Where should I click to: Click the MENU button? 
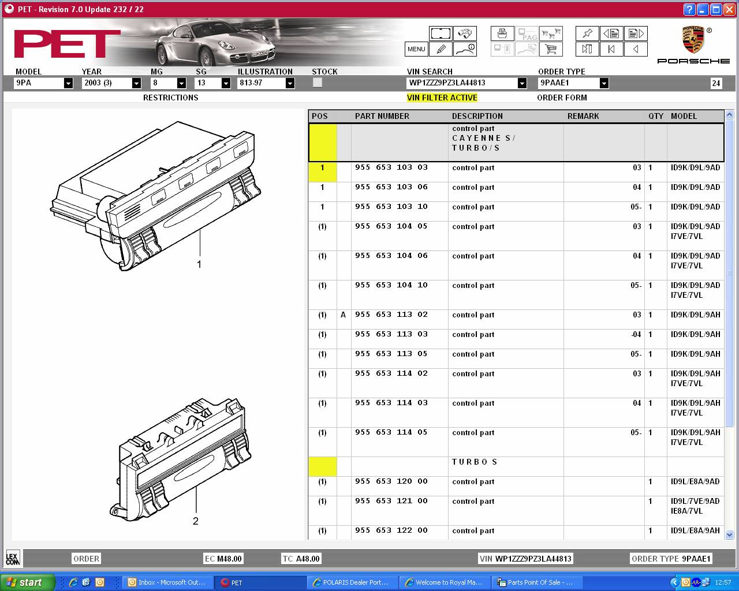click(416, 49)
